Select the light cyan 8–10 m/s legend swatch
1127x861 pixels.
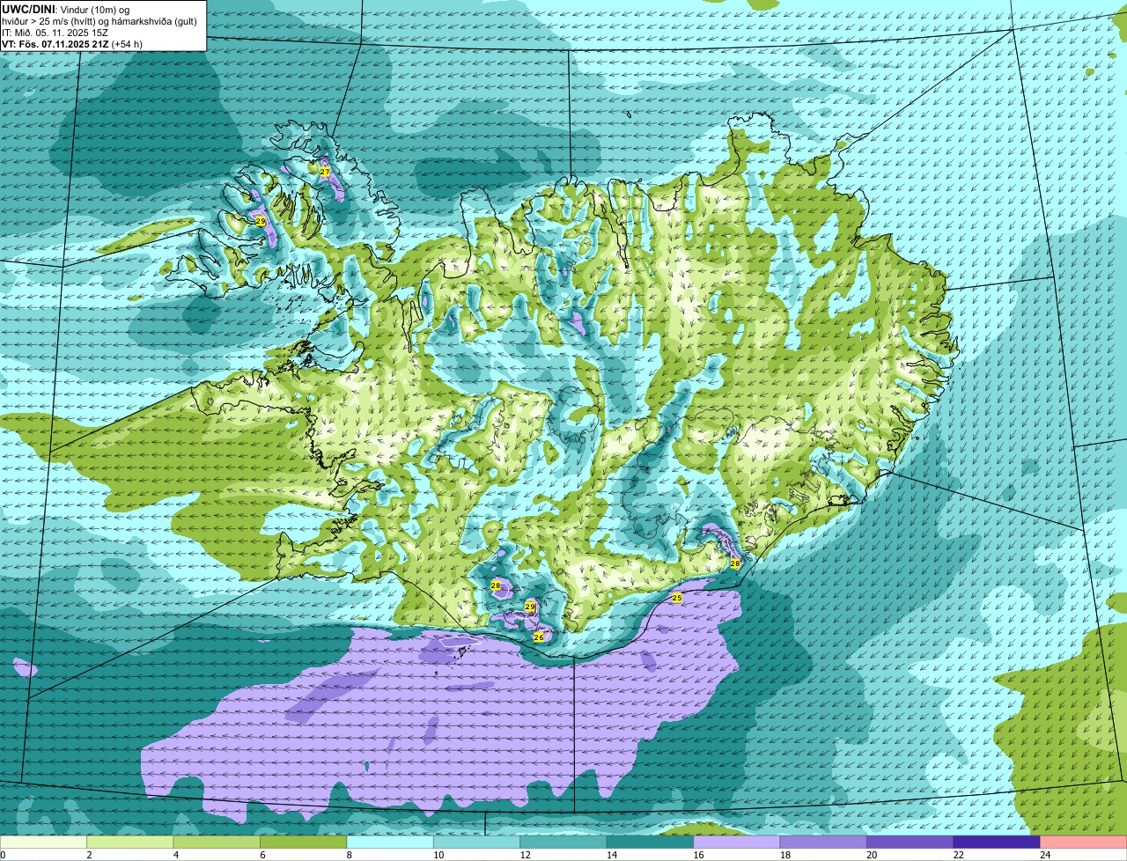point(390,843)
